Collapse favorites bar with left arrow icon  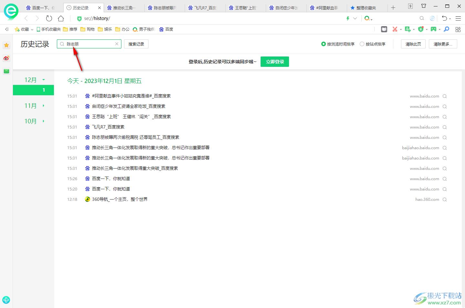tap(7, 29)
